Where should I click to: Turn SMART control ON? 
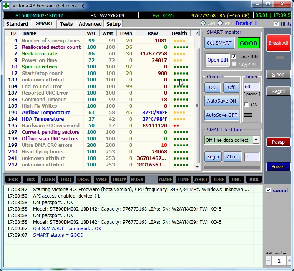(x=212, y=87)
